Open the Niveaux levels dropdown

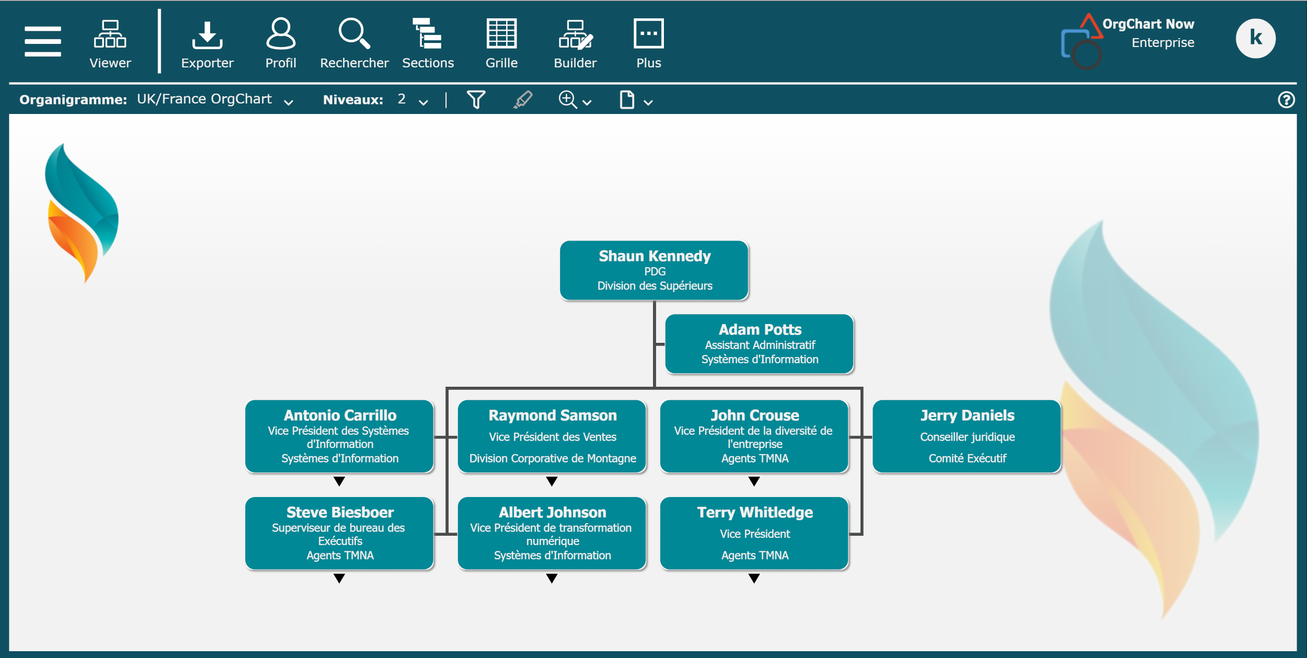pyautogui.click(x=413, y=99)
